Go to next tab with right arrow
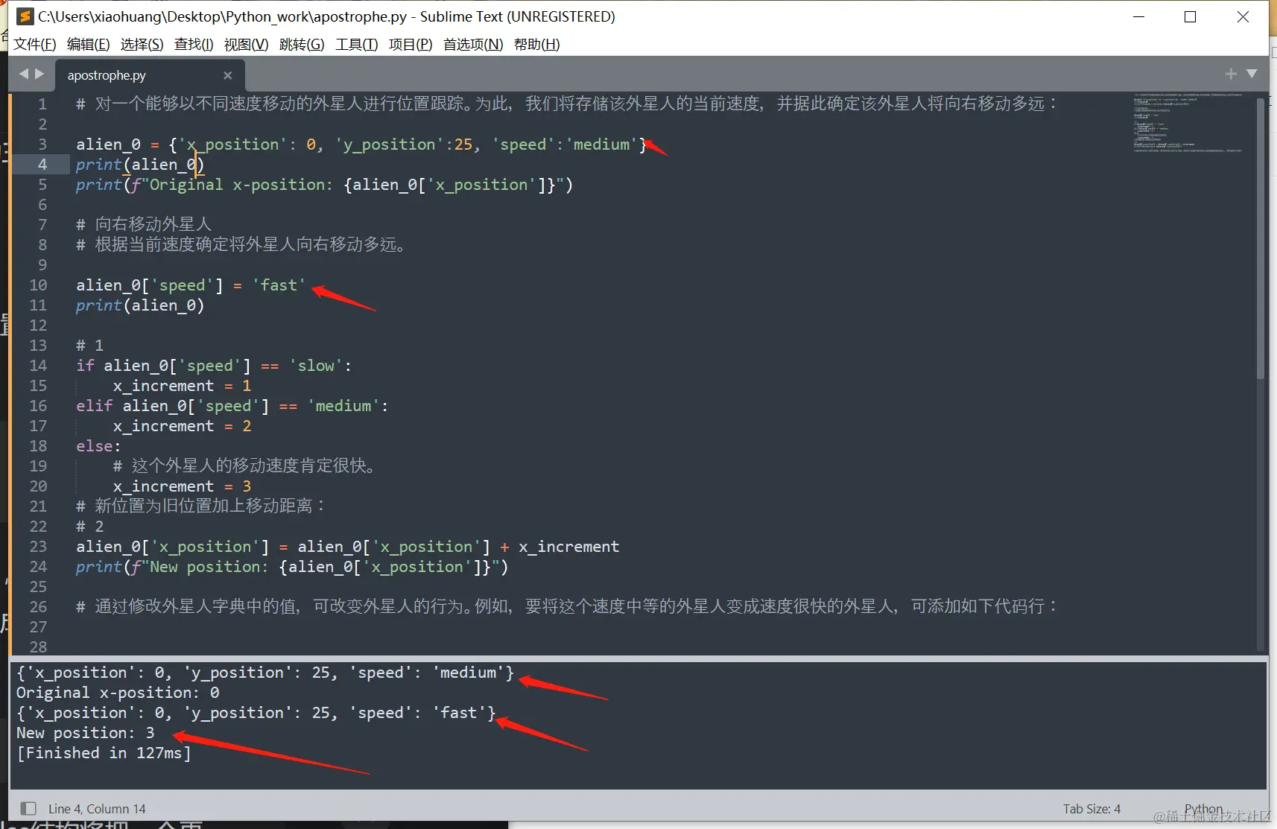The width and height of the screenshot is (1277, 829). tap(39, 74)
